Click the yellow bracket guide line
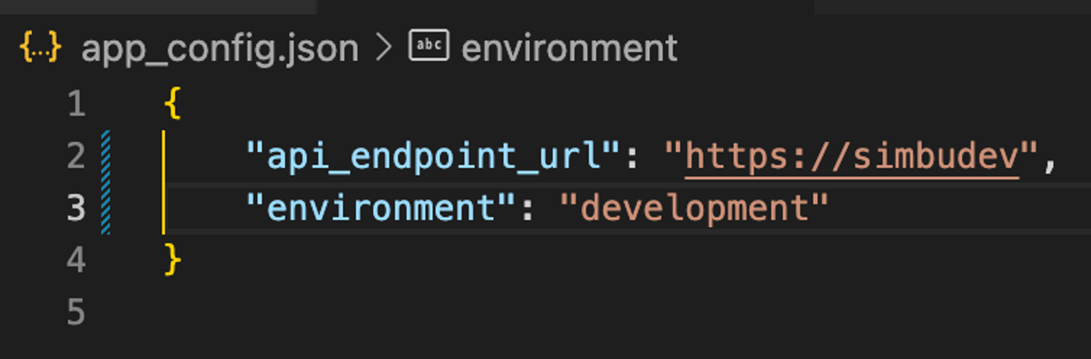This screenshot has width=1091, height=359. pos(164,182)
